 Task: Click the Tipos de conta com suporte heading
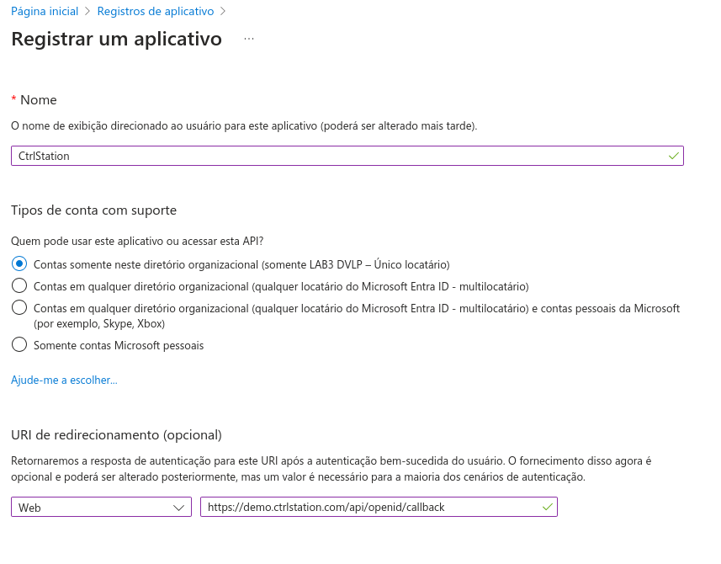pyautogui.click(x=93, y=210)
